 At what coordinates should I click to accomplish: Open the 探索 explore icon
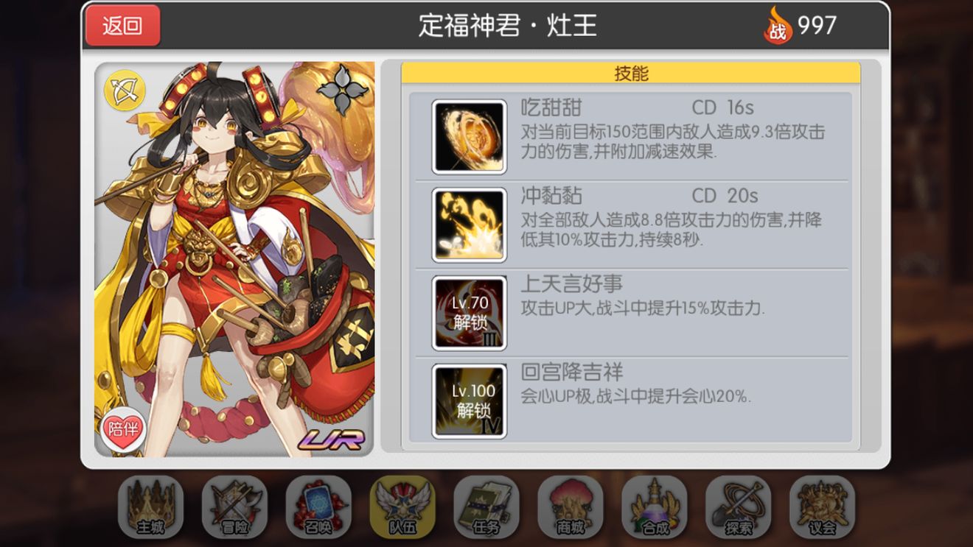(739, 507)
